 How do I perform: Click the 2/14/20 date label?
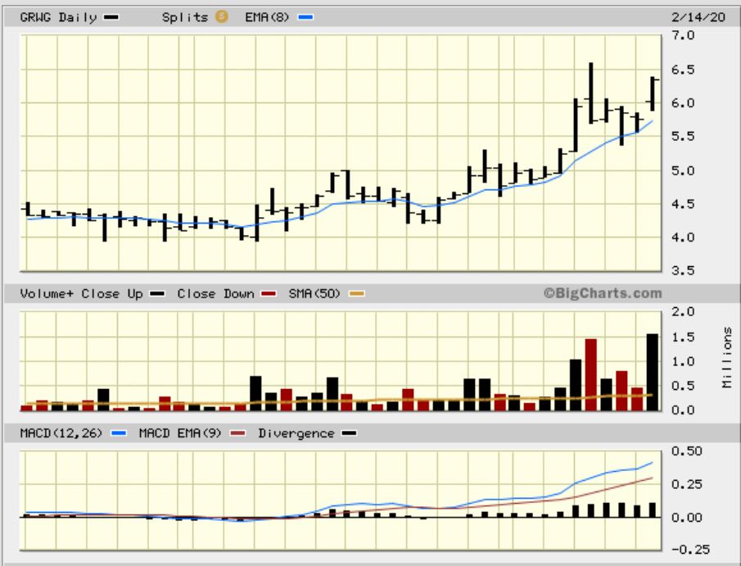698,17
